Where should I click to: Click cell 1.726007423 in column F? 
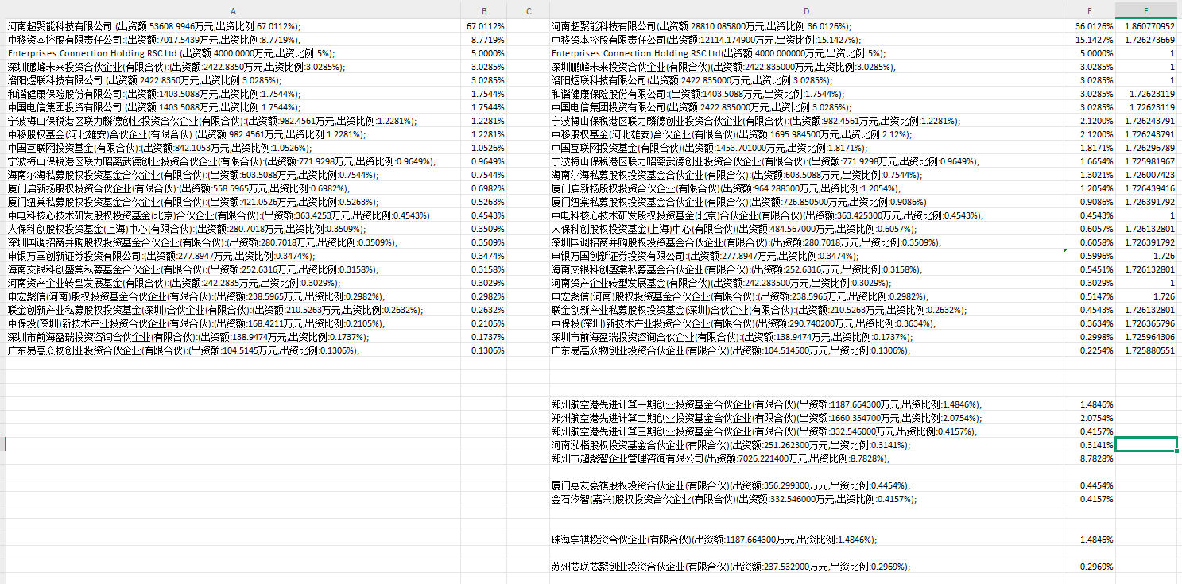[x=1146, y=175]
